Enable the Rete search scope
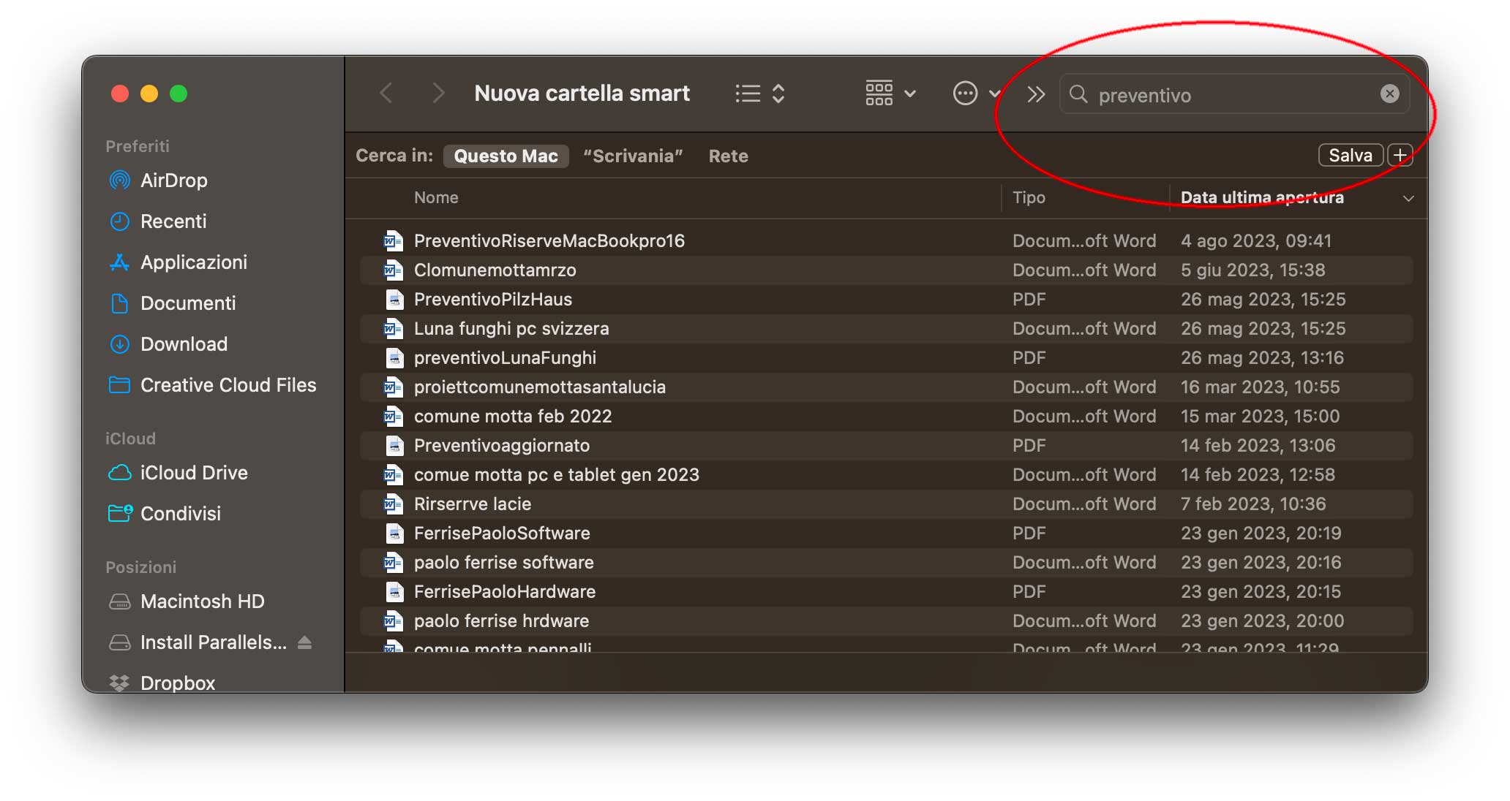Viewport: 1510px width, 801px height. 728,155
